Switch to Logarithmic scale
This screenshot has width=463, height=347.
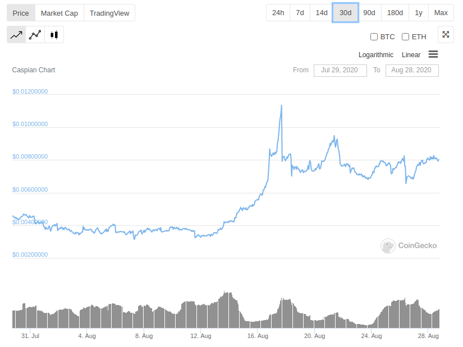376,55
